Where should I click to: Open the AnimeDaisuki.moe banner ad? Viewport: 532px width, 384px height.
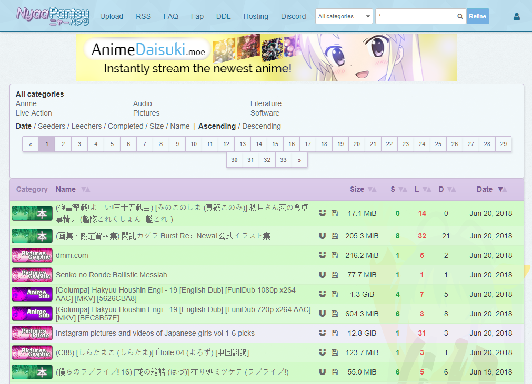coord(267,58)
